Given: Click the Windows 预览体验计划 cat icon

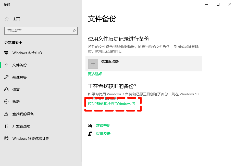Looking at the screenshot, I should (6, 138).
